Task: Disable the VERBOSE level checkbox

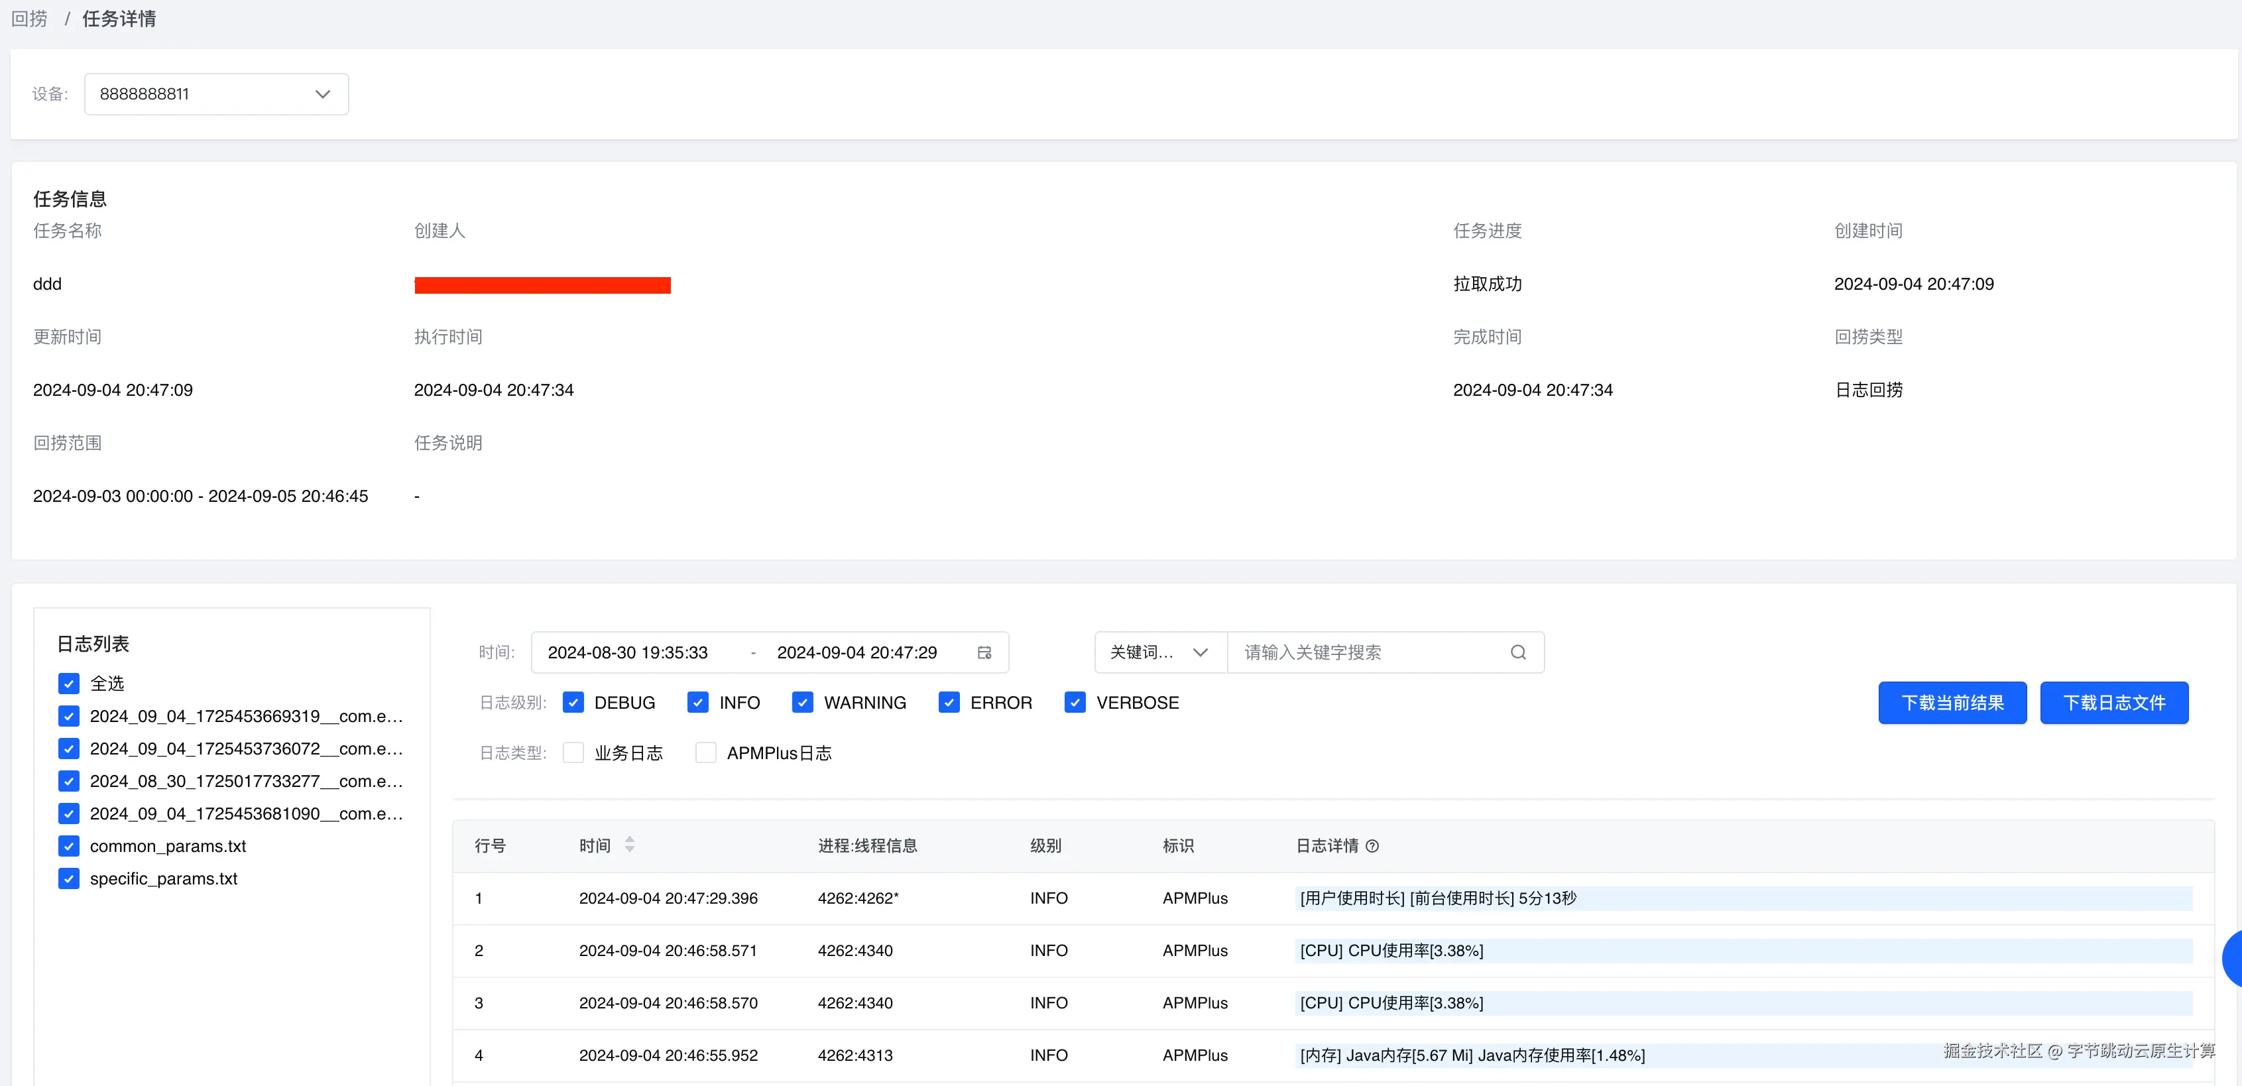Action: coord(1075,702)
